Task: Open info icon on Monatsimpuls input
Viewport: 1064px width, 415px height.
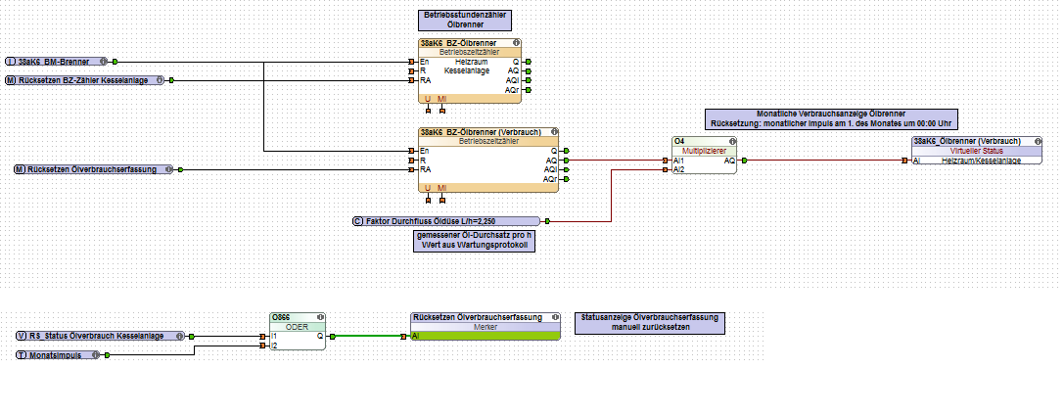Action: 96,354
